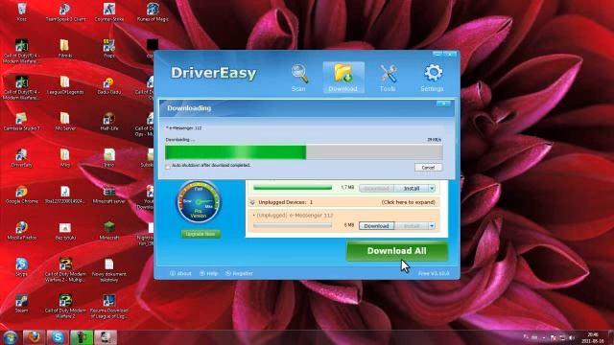
Task: Open the Recycle Bin desktop icon
Action: pos(21,11)
